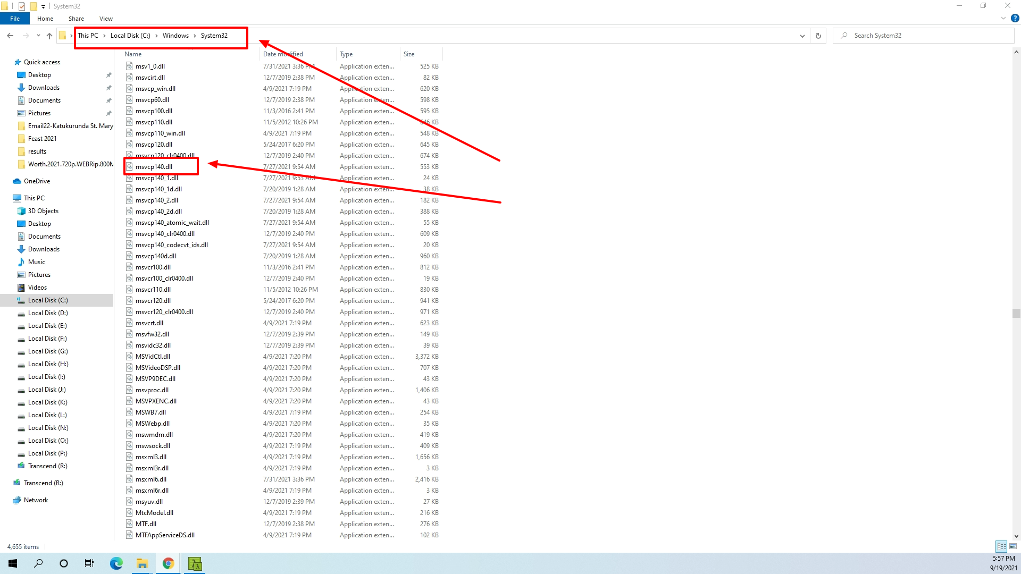The image size is (1021, 574).
Task: Click Properties icon in title bar
Action: (x=22, y=6)
